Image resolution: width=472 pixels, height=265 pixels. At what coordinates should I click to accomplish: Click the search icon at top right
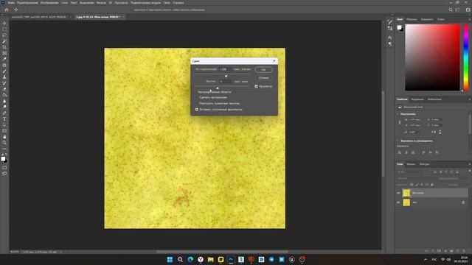point(451,10)
